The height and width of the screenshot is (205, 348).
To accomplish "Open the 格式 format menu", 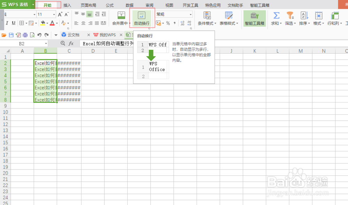I will point(319,18).
